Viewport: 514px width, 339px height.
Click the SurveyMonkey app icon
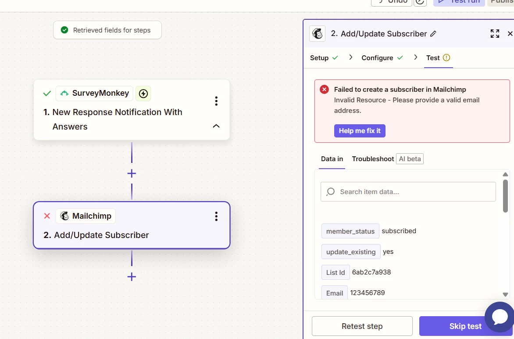click(x=64, y=93)
